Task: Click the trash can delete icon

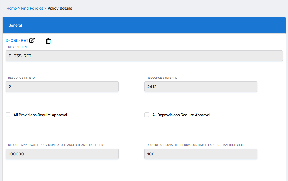Action: pyautogui.click(x=48, y=41)
